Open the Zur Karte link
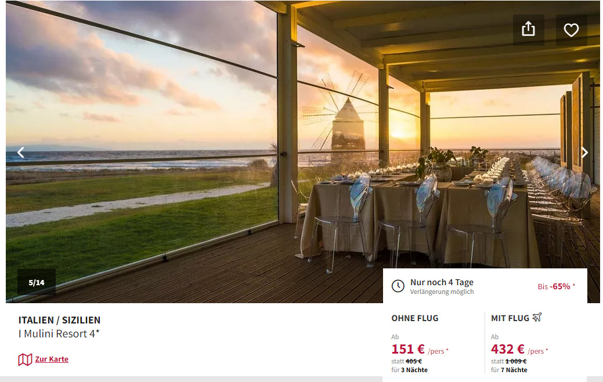The image size is (603, 382). coord(52,359)
